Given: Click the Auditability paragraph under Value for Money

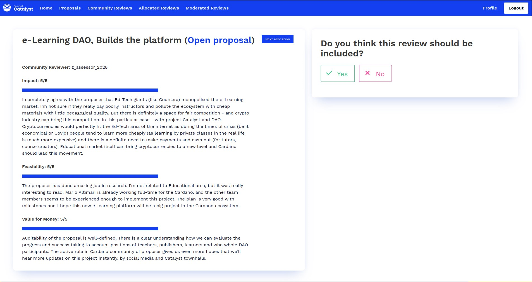Looking at the screenshot, I should coord(135,248).
